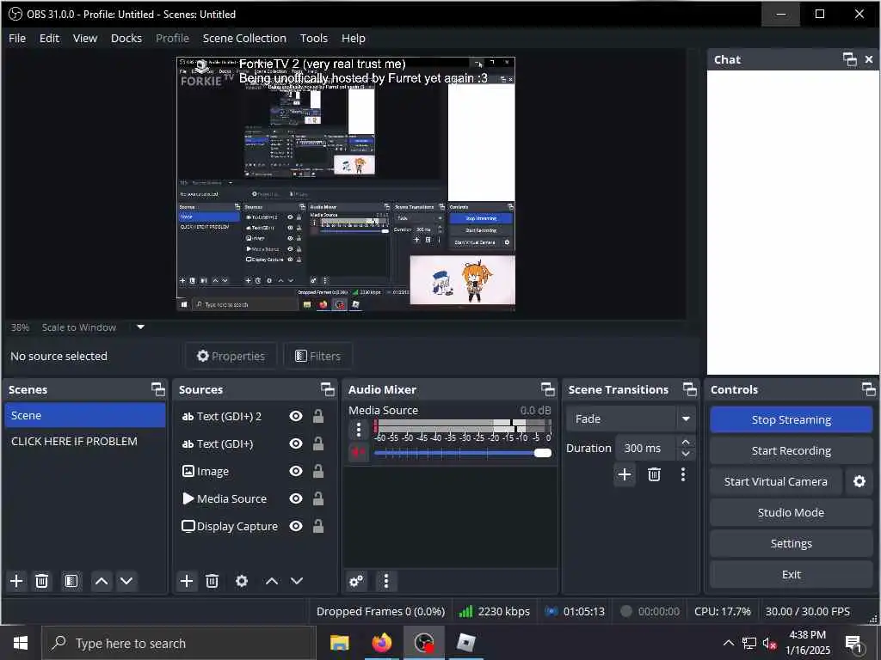
Task: Move scene down with the arrow
Action: pyautogui.click(x=126, y=581)
